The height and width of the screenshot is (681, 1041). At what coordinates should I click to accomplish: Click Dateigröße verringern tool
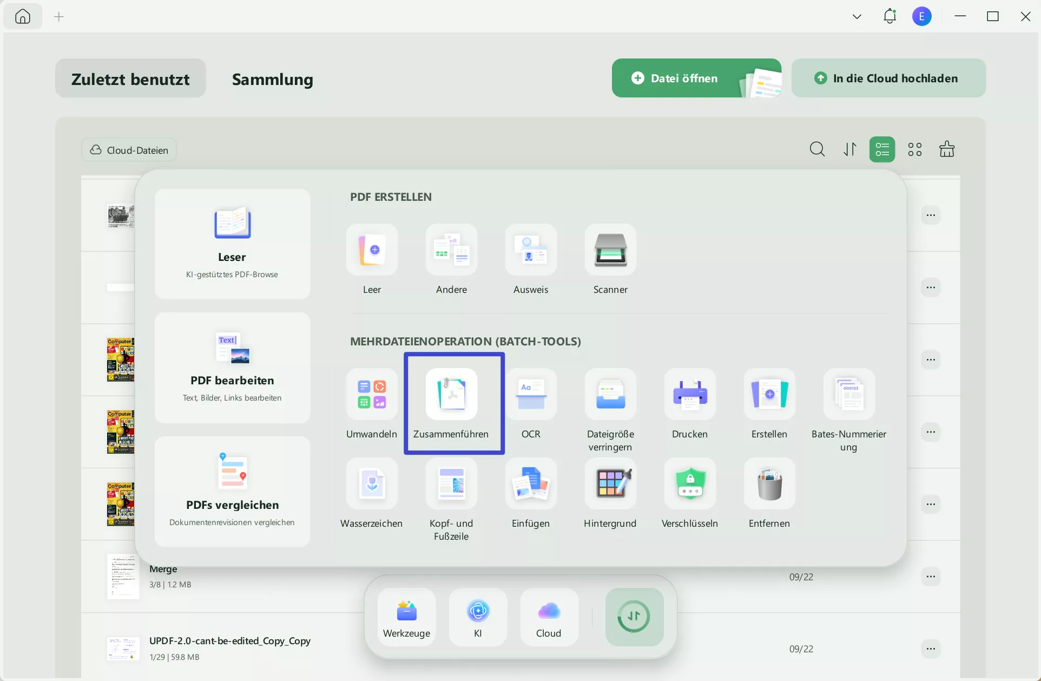click(610, 395)
